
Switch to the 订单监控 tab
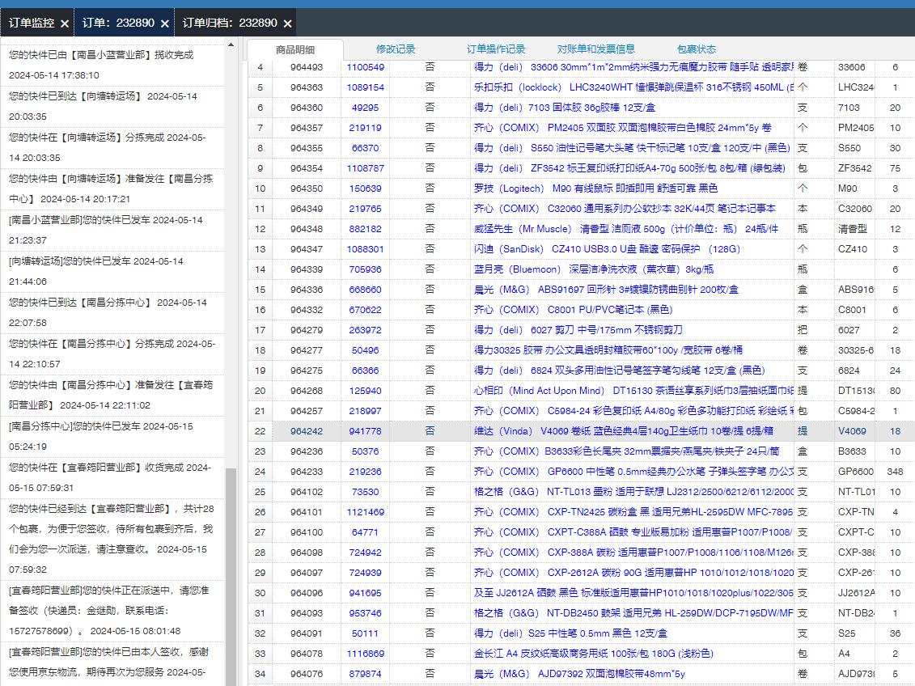(32, 23)
